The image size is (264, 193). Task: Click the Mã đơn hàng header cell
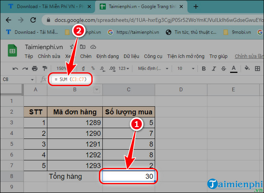(75, 112)
